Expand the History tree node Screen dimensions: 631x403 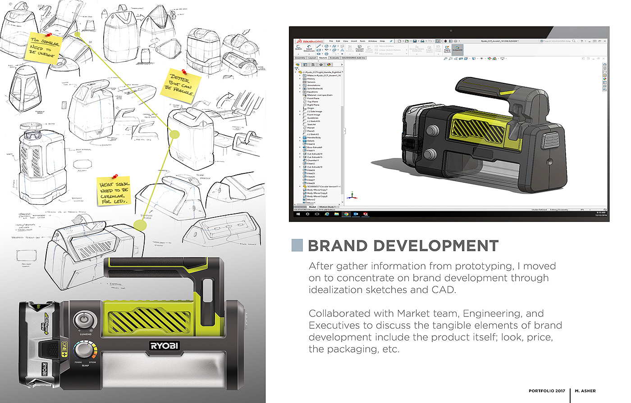300,79
